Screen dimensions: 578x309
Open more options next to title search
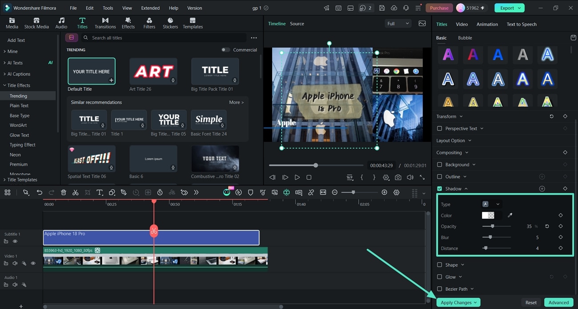point(254,38)
